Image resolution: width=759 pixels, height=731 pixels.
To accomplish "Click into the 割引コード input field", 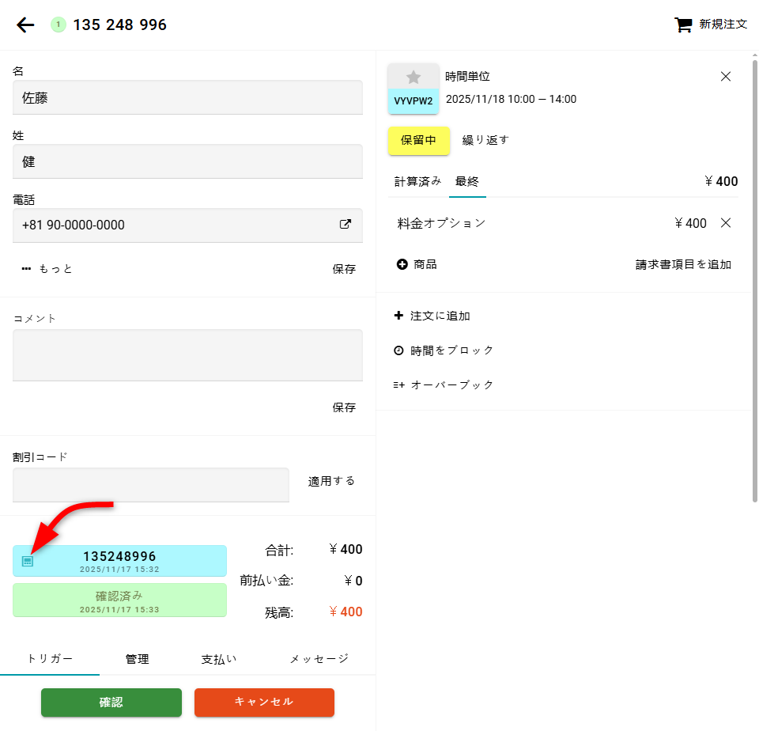I will coord(151,484).
